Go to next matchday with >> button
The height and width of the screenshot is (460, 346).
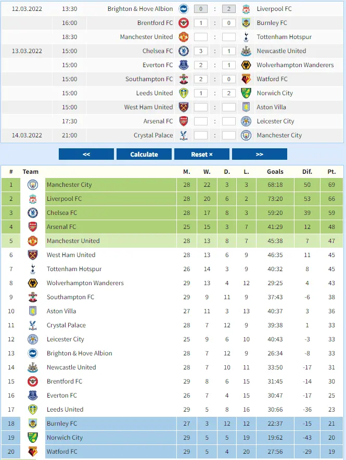pos(259,154)
